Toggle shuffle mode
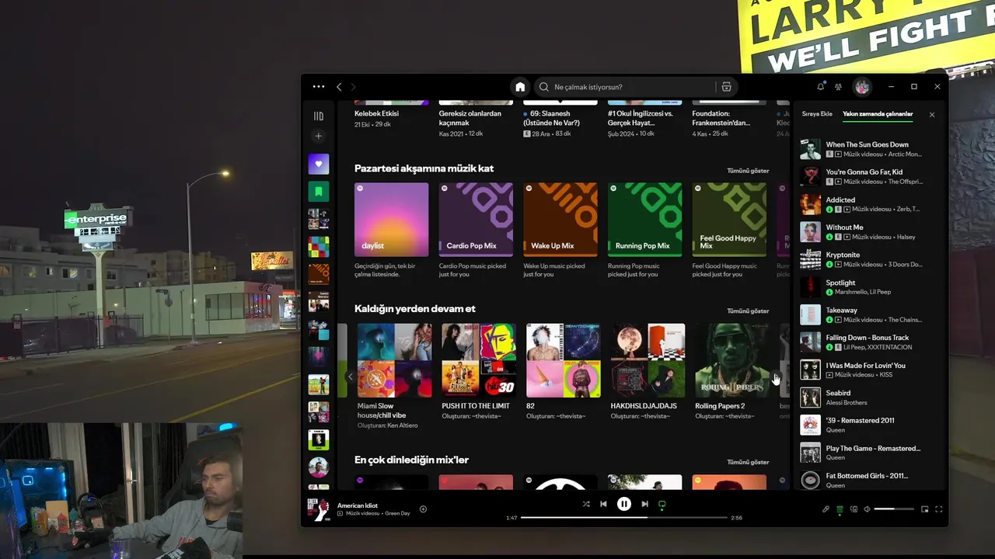Screen dimensions: 995x559 coord(586,504)
